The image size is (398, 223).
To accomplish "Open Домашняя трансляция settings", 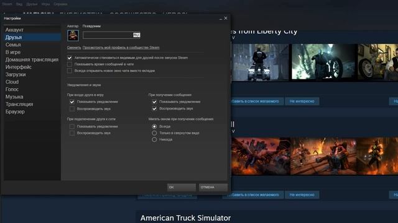I will (x=32, y=59).
